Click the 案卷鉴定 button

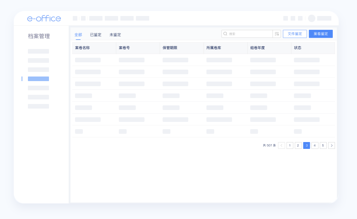click(x=320, y=34)
